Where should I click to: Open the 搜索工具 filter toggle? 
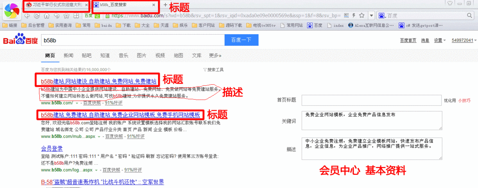pyautogui.click(x=213, y=70)
